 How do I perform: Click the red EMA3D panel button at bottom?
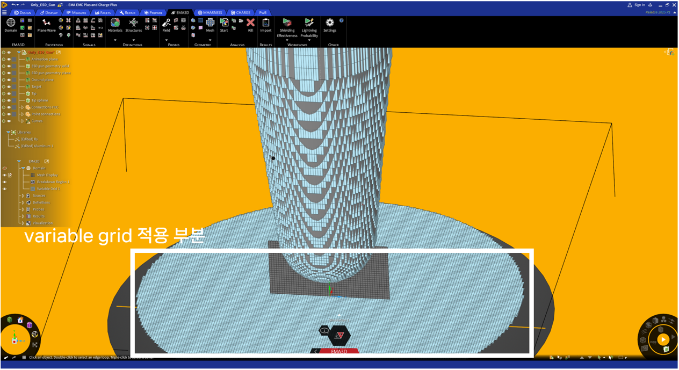(339, 352)
